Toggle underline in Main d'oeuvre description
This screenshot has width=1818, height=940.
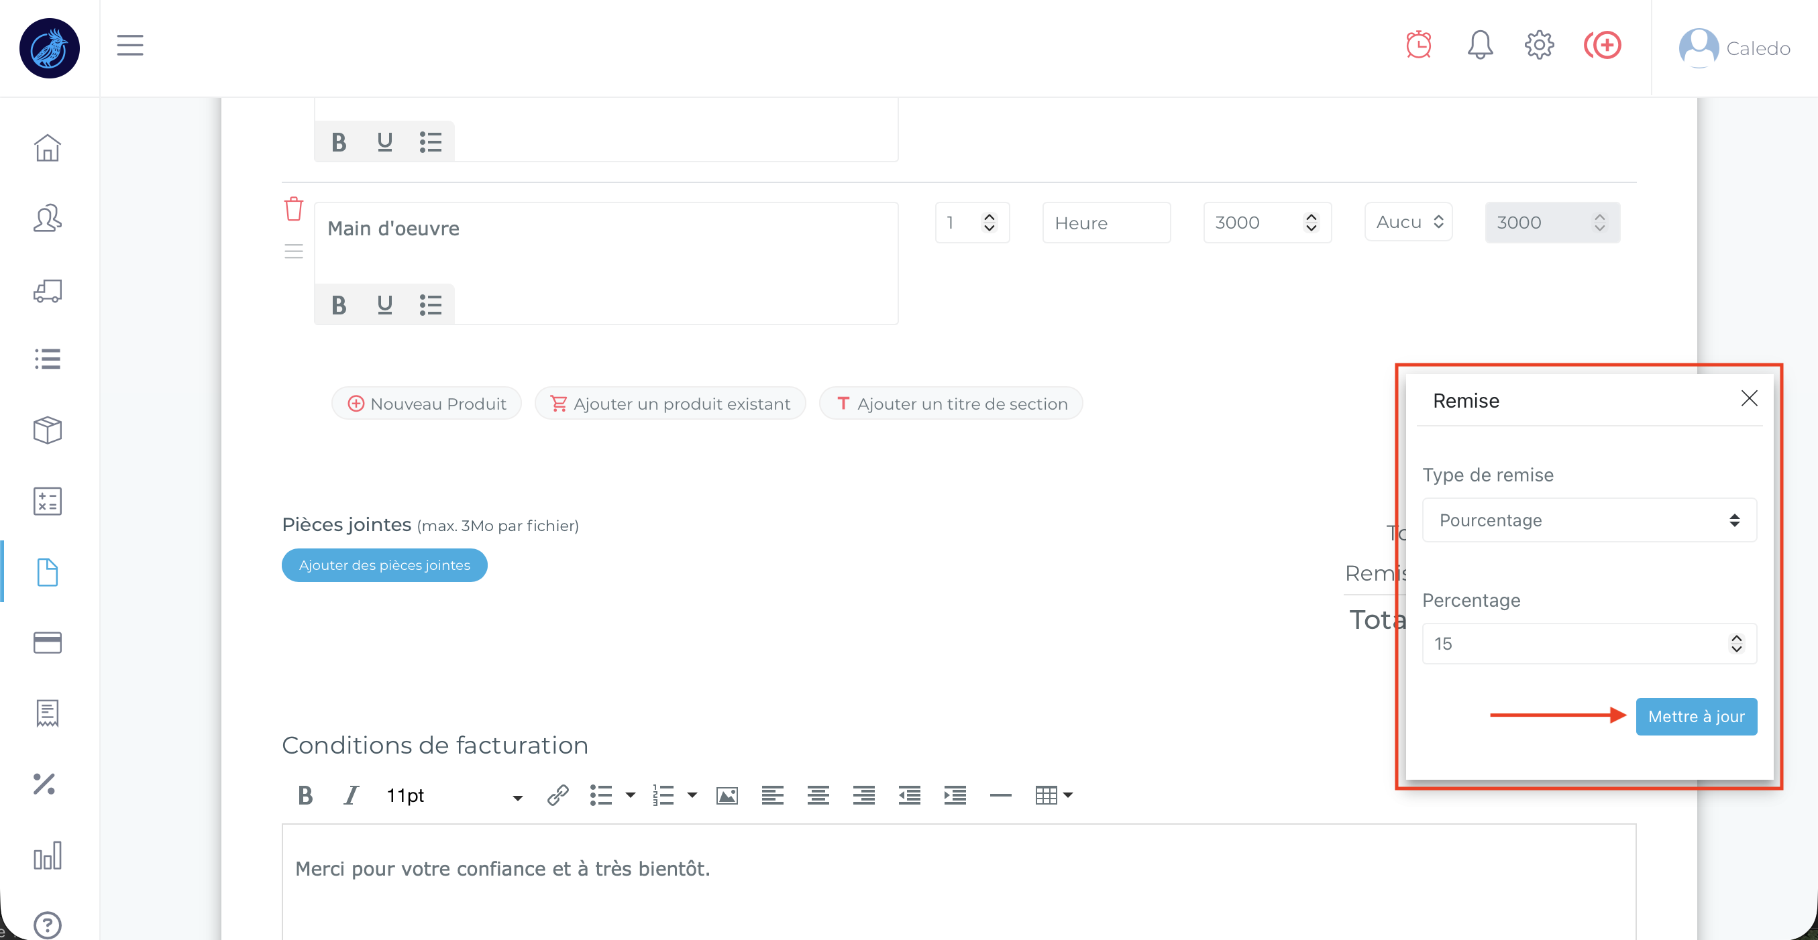(384, 305)
